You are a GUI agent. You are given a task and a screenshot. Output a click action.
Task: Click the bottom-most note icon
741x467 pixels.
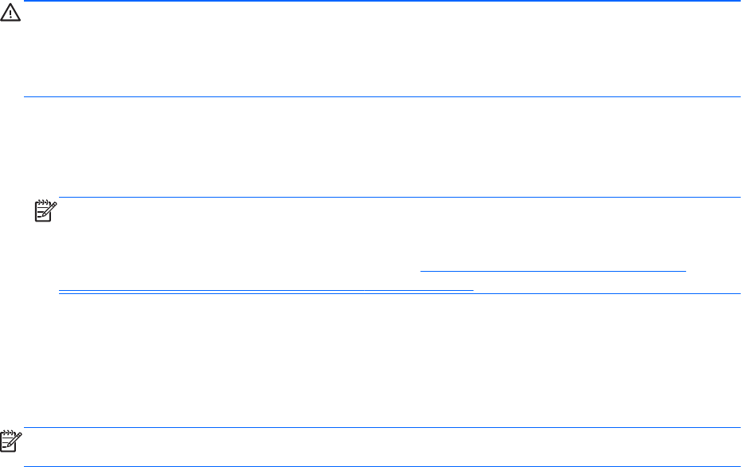[11, 441]
